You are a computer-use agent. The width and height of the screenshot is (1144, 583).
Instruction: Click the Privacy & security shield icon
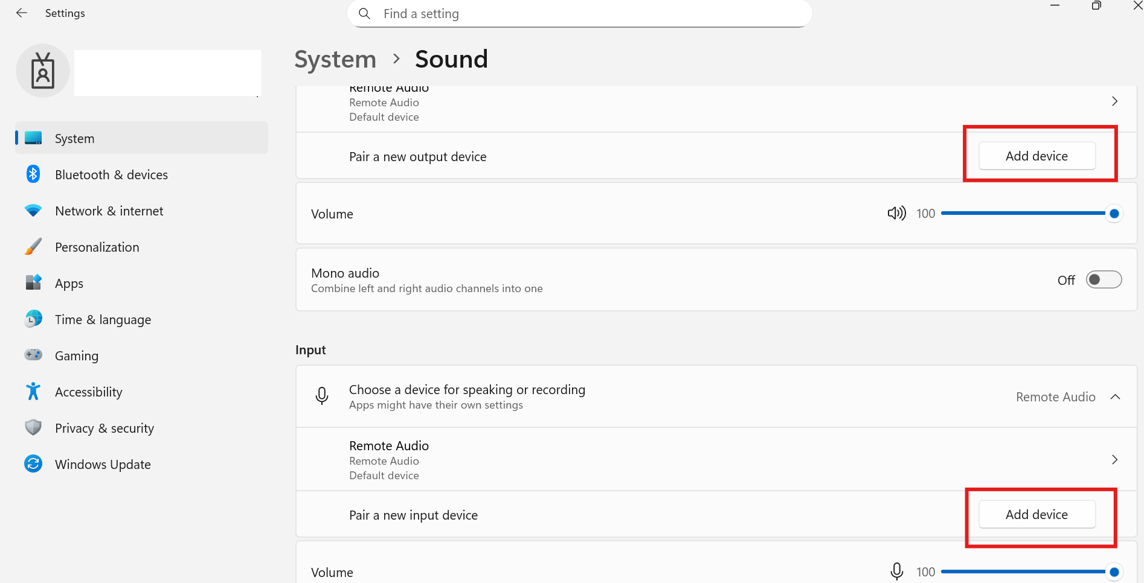coord(33,428)
